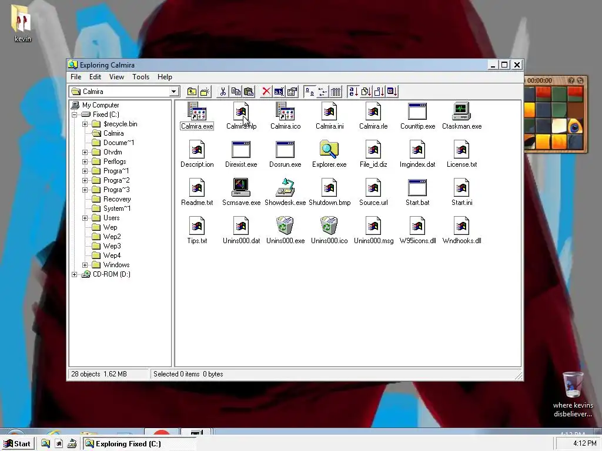This screenshot has height=451, width=602.
Task: Switch to large icons view
Action: (x=309, y=92)
